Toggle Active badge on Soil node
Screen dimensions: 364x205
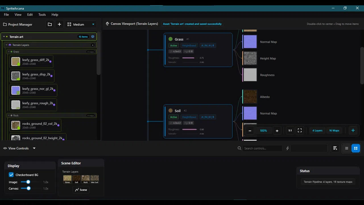coord(173,117)
